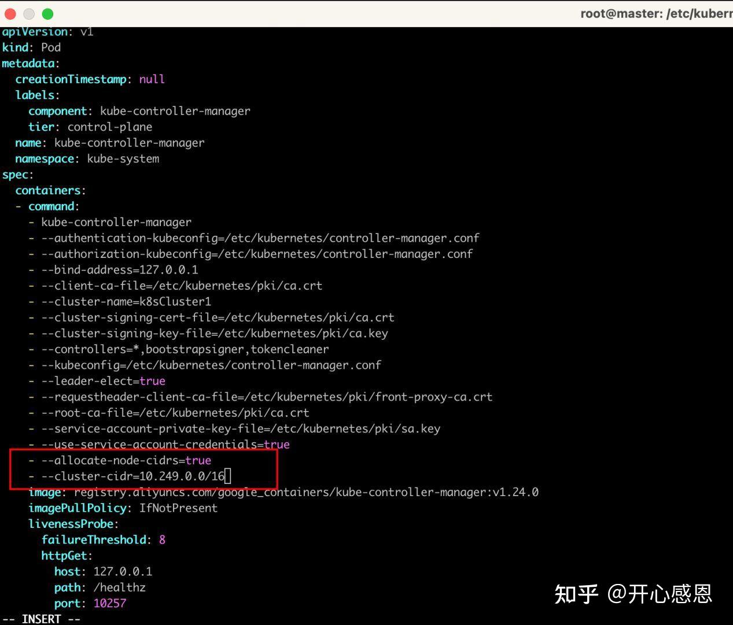The height and width of the screenshot is (625, 733).
Task: Click the kube-controller-manager command entry
Action: 116,221
